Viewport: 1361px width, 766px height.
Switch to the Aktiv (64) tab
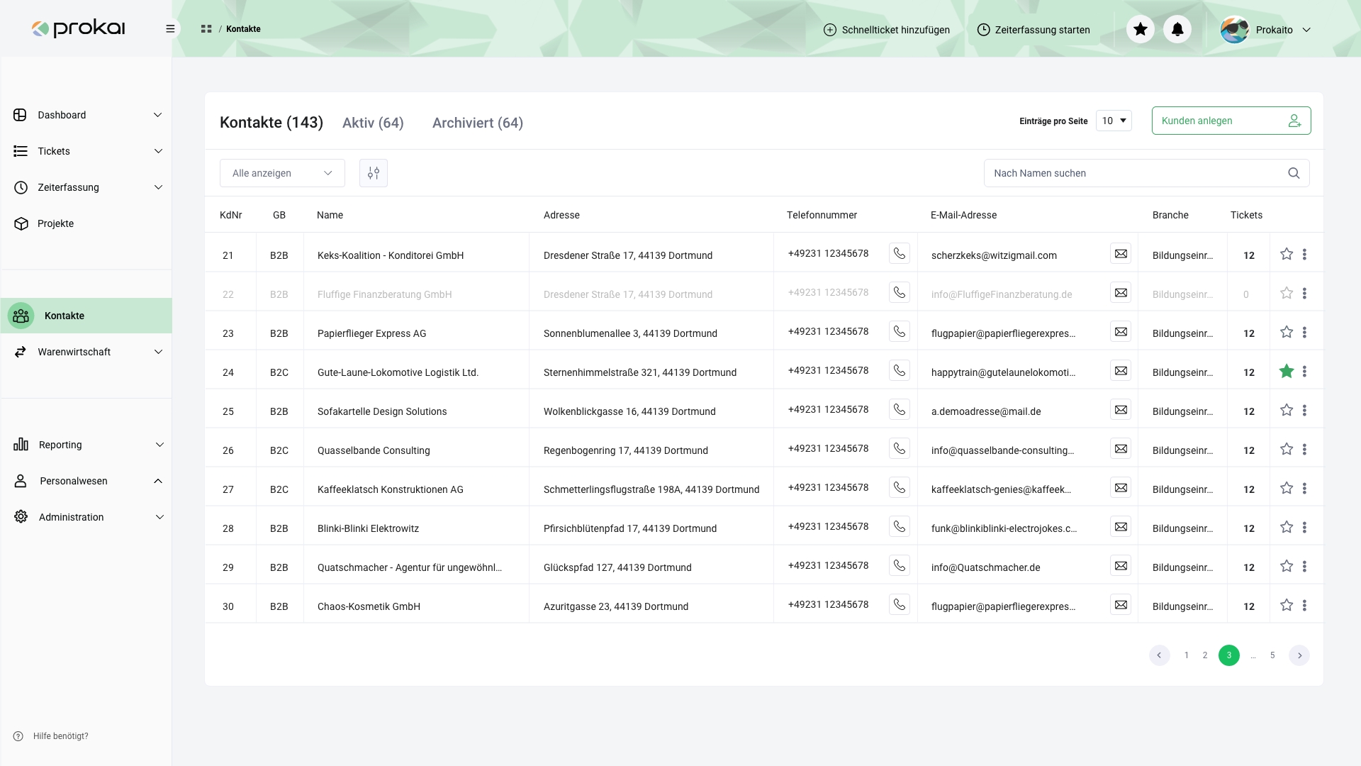(373, 123)
